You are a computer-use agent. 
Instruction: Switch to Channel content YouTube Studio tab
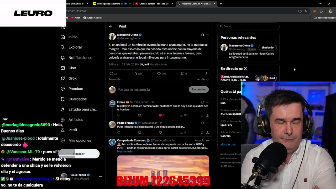(x=154, y=4)
